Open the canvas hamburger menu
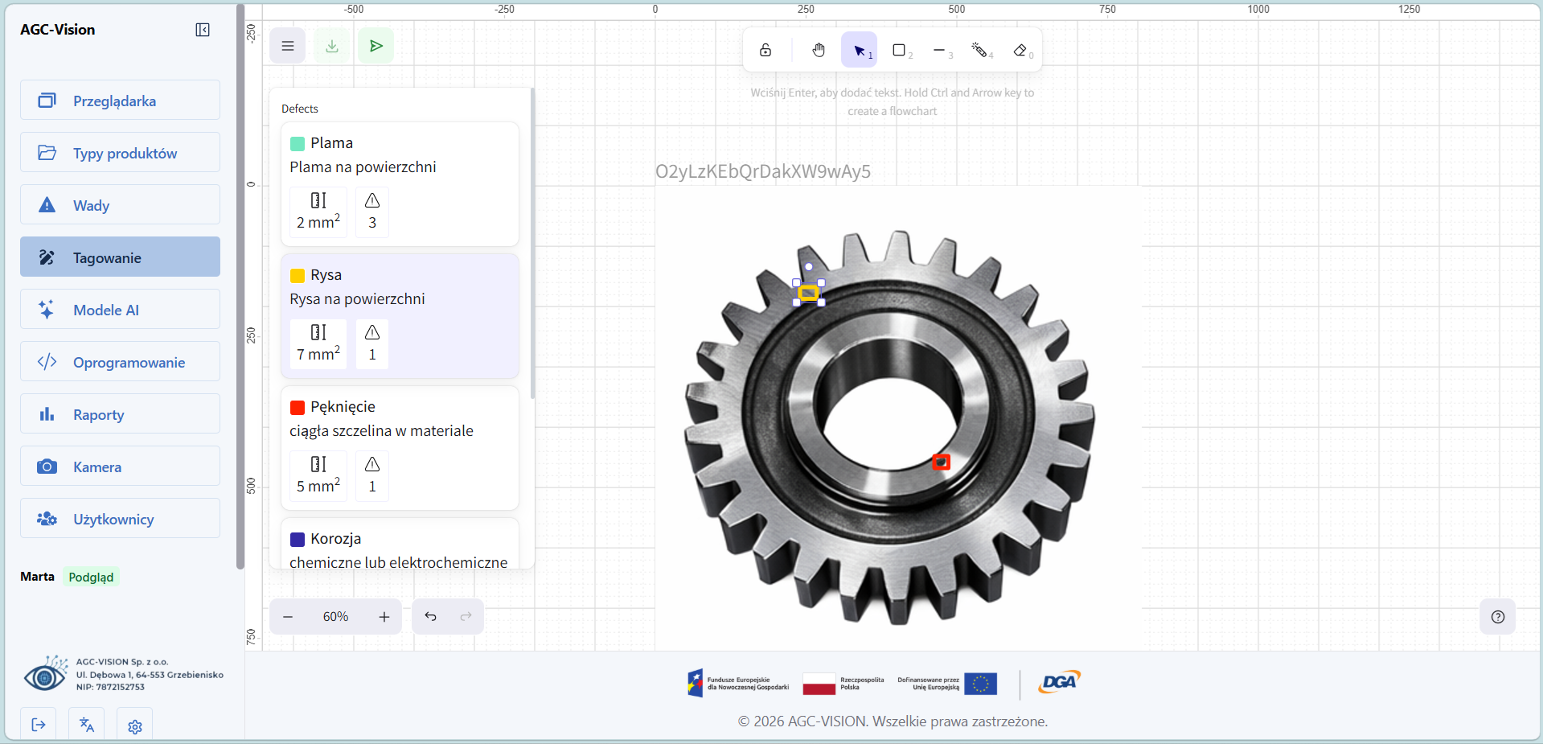This screenshot has width=1543, height=744. (x=288, y=46)
